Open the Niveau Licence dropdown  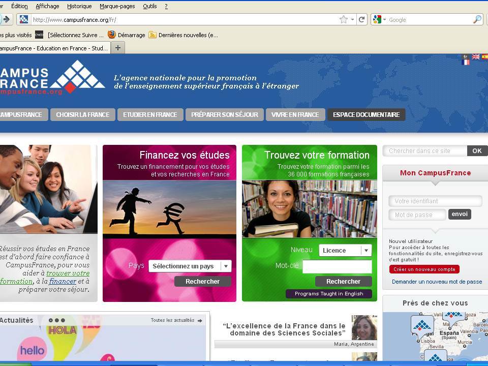pos(345,250)
